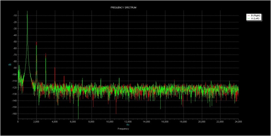
Task: Click the 8,000 tick label on frequency axis
Action: coord(92,122)
